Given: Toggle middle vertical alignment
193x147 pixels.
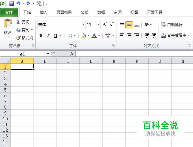Looking at the screenshot, I should (x=129, y=25).
